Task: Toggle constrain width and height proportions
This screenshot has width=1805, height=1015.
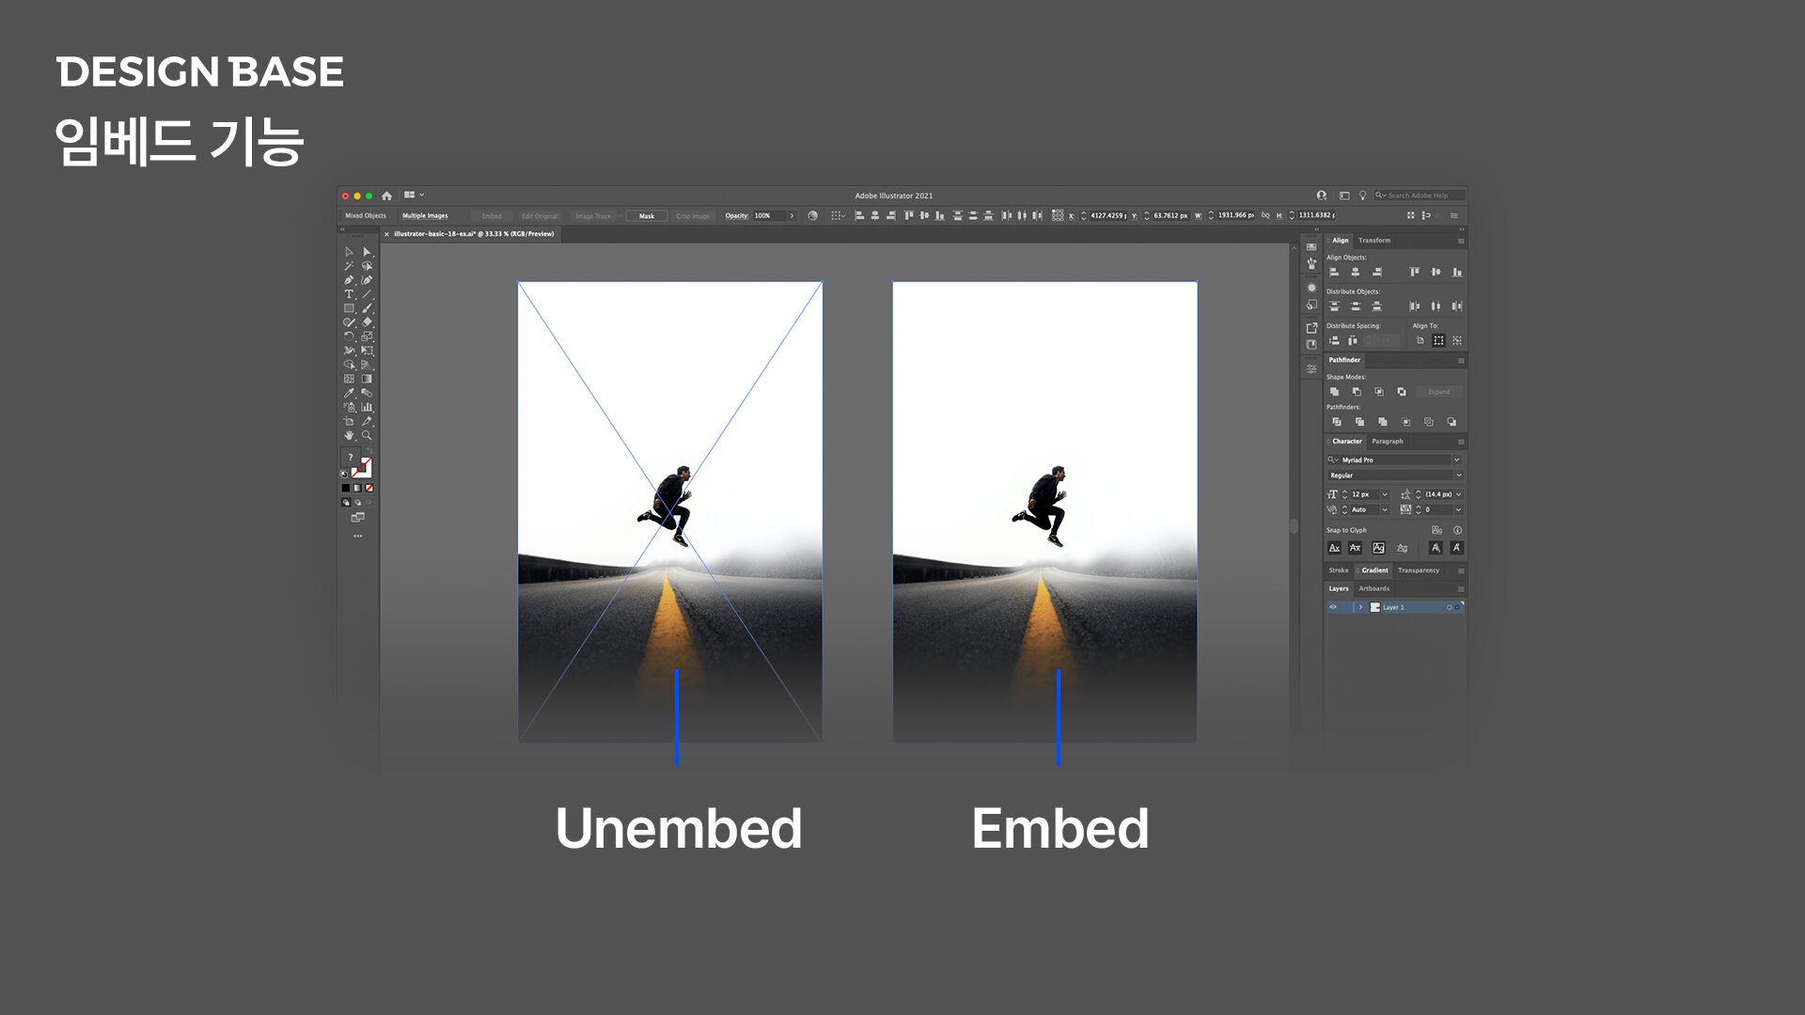Action: (x=1265, y=215)
